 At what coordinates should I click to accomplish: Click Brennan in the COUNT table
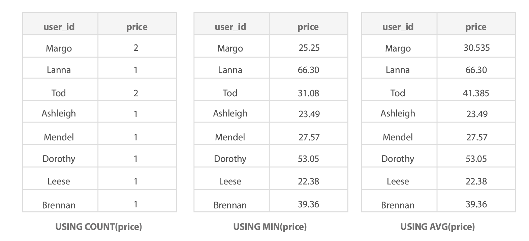(x=59, y=205)
